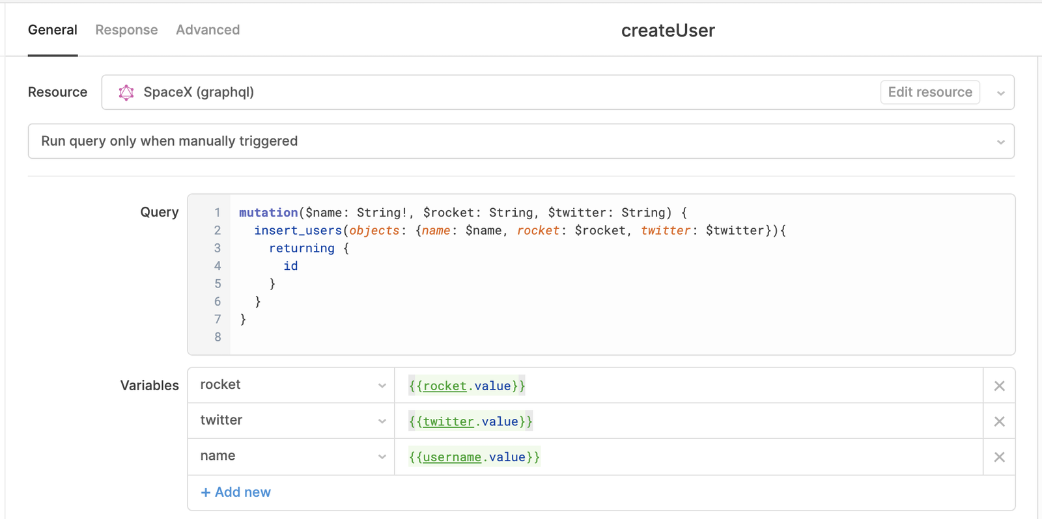1042x519 pixels.
Task: Click the createUser query title
Action: (x=668, y=31)
